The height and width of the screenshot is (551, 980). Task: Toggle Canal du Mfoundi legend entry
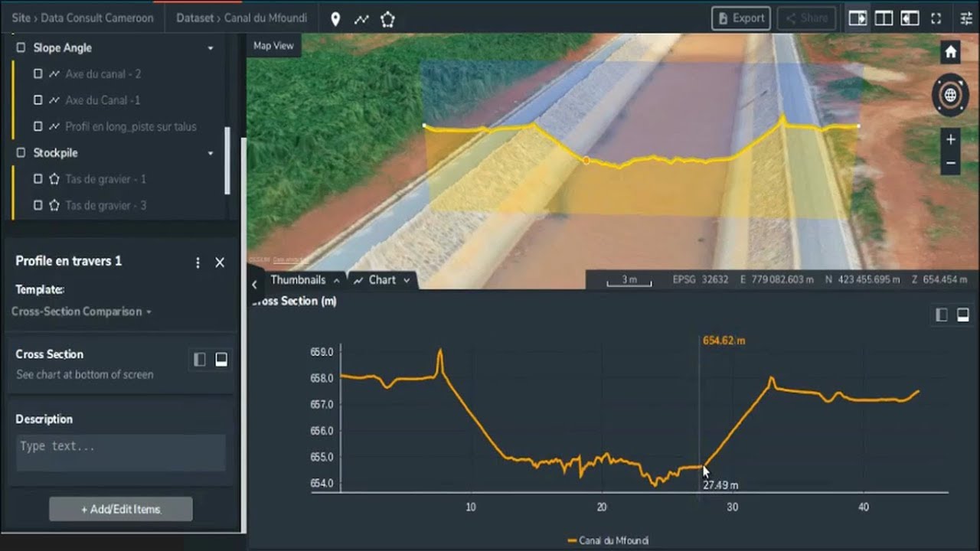(608, 540)
